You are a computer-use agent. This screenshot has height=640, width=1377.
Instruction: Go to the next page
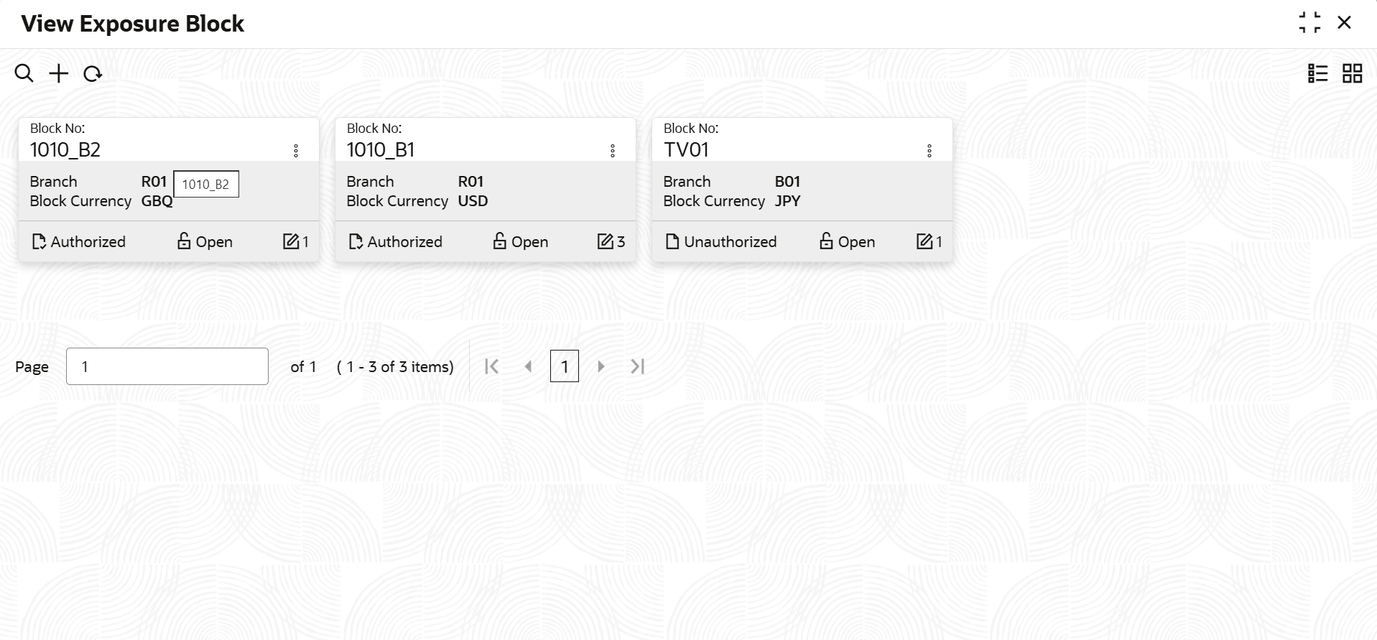click(x=601, y=367)
